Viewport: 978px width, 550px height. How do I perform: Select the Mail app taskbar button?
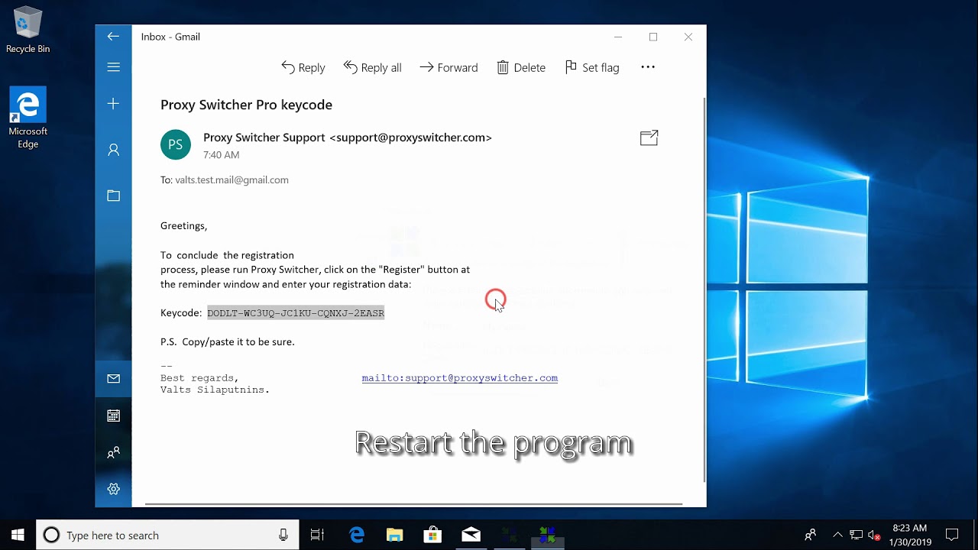click(x=471, y=535)
